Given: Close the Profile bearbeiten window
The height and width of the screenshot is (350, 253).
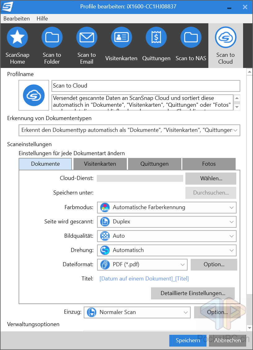Looking at the screenshot, I should (x=245, y=7).
